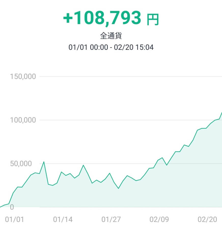Tap the early January spike above 50,000
Viewport: 222px width, 233px height.
44,162
